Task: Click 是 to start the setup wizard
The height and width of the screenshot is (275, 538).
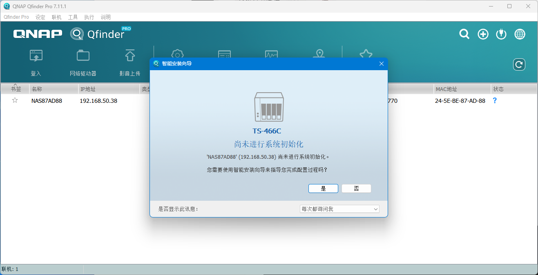Action: pyautogui.click(x=323, y=189)
